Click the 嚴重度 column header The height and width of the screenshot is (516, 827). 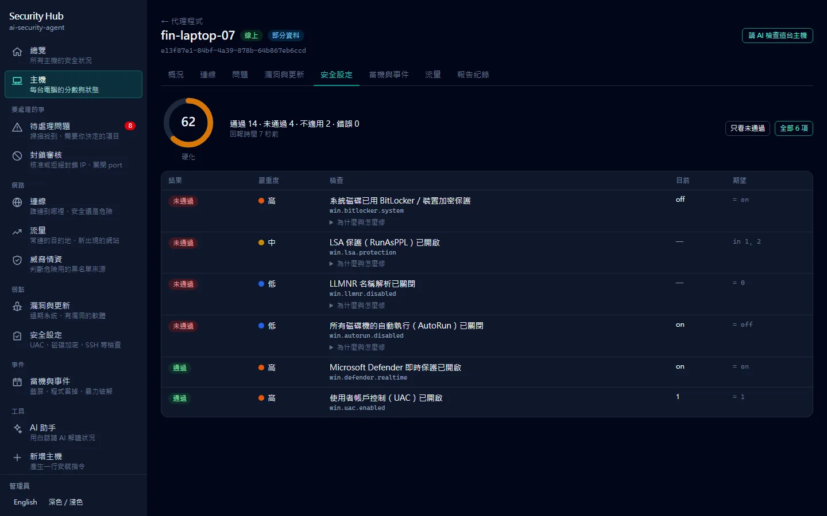(269, 181)
